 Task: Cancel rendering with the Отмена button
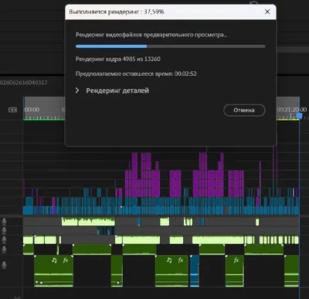point(244,110)
